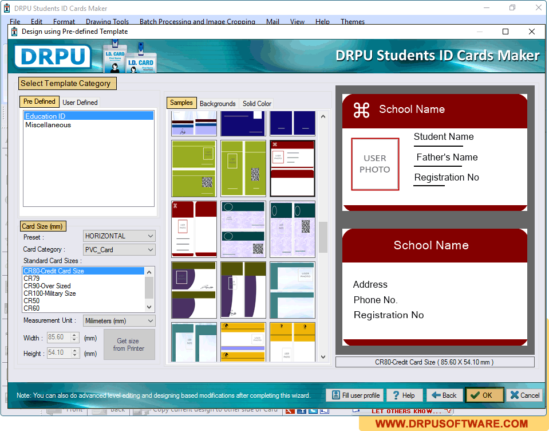Click the USER PHOTO placeholder on card preview
The width and height of the screenshot is (549, 431).
(x=375, y=164)
